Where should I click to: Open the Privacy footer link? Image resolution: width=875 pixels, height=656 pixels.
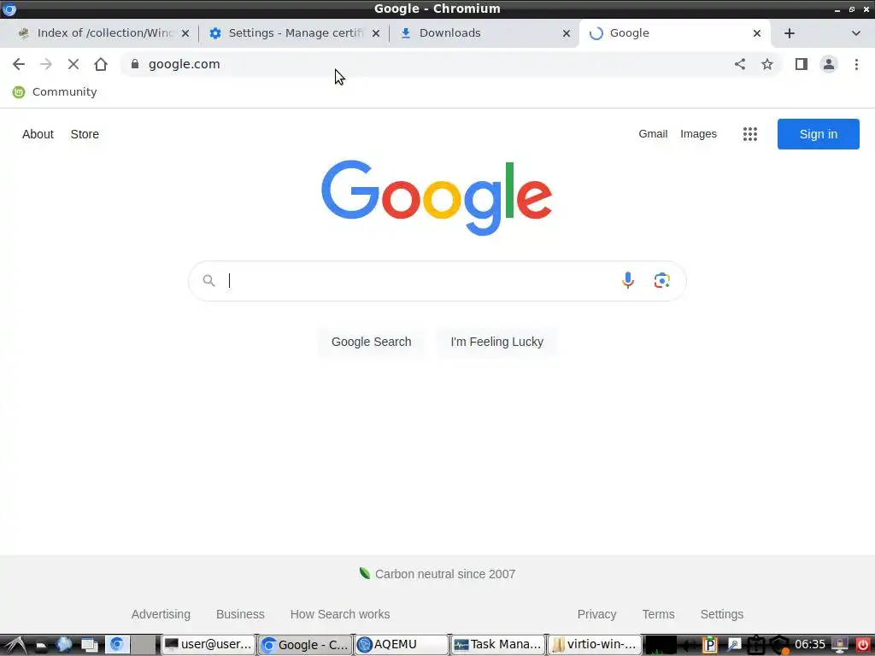click(x=596, y=614)
